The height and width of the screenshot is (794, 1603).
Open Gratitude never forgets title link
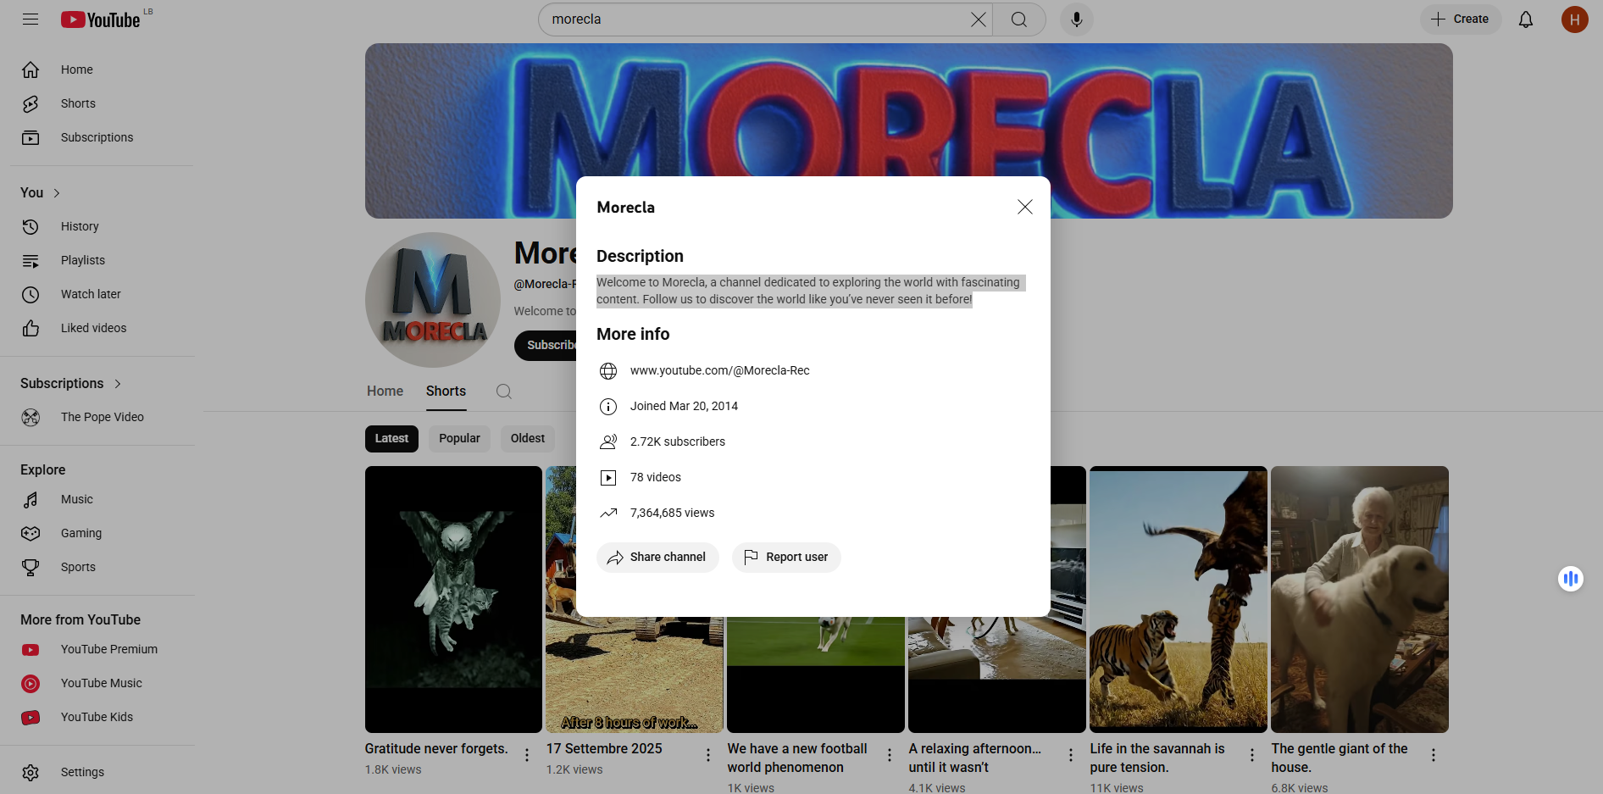436,749
